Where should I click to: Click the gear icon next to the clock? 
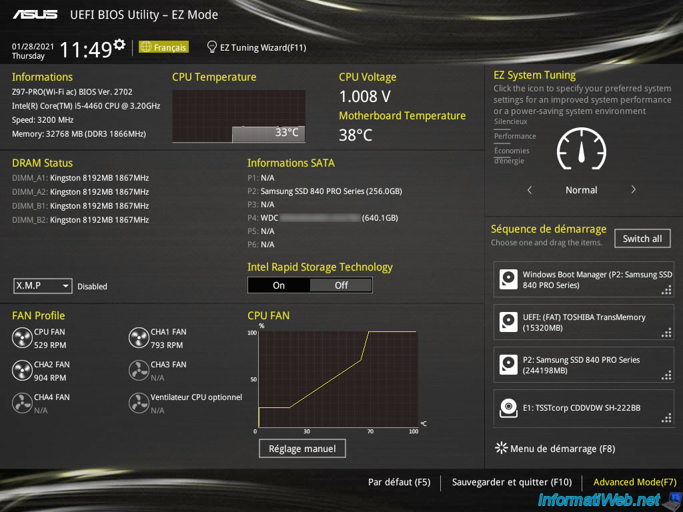click(119, 45)
